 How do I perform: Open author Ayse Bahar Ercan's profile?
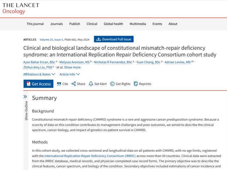(x=39, y=62)
